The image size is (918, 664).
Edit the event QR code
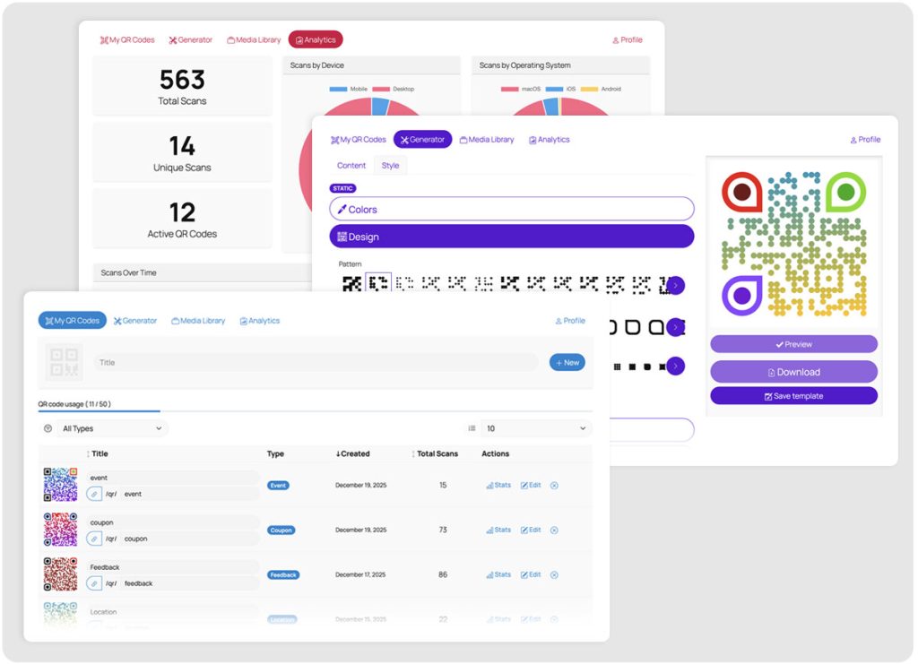(x=531, y=486)
